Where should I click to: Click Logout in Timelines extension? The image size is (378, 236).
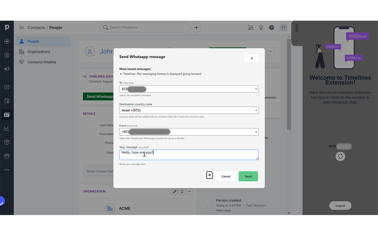coord(340,206)
